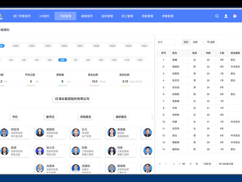Click the 红海云集团股份有限公司 org node
Viewport: 242px width, 182px height.
coord(72,99)
